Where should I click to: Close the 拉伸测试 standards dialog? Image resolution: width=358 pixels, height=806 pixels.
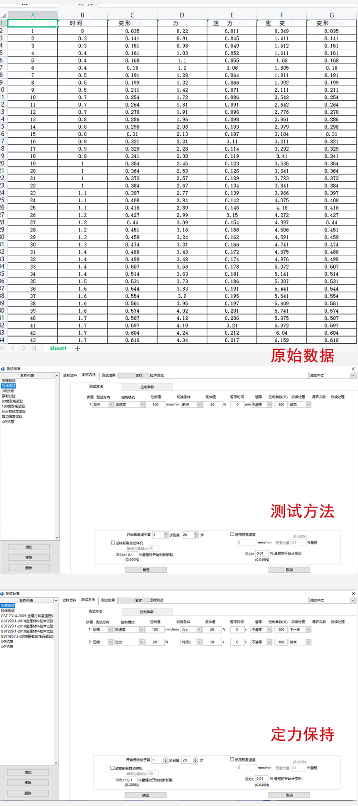pos(353,369)
